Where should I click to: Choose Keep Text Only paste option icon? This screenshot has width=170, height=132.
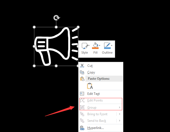coord(90,86)
